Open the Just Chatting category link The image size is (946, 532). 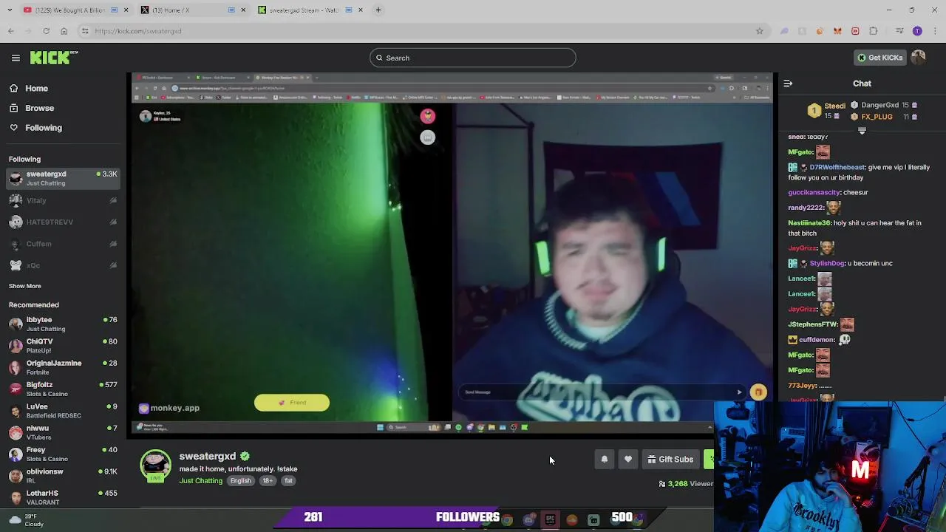point(200,481)
